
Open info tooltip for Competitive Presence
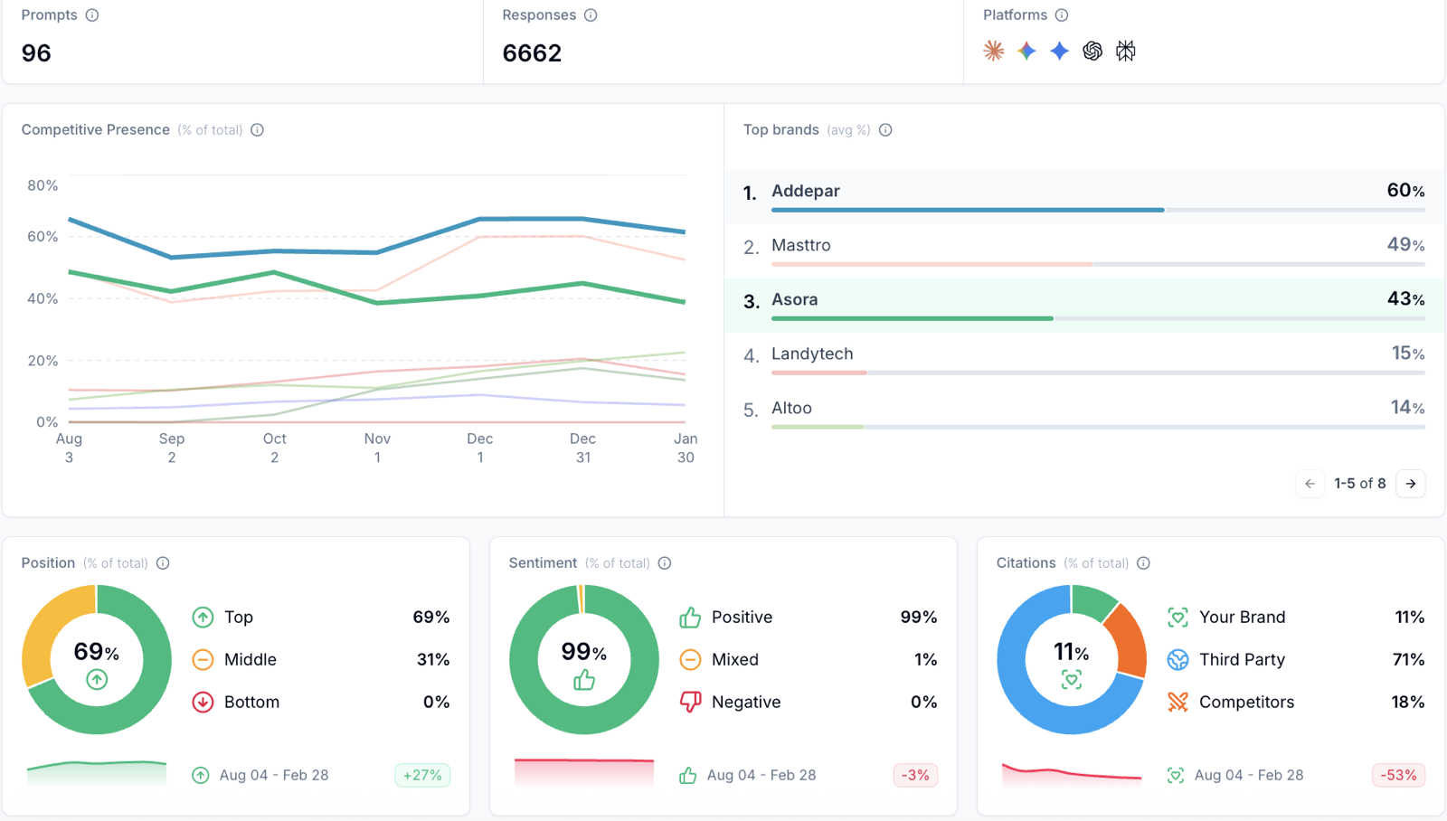(x=258, y=130)
